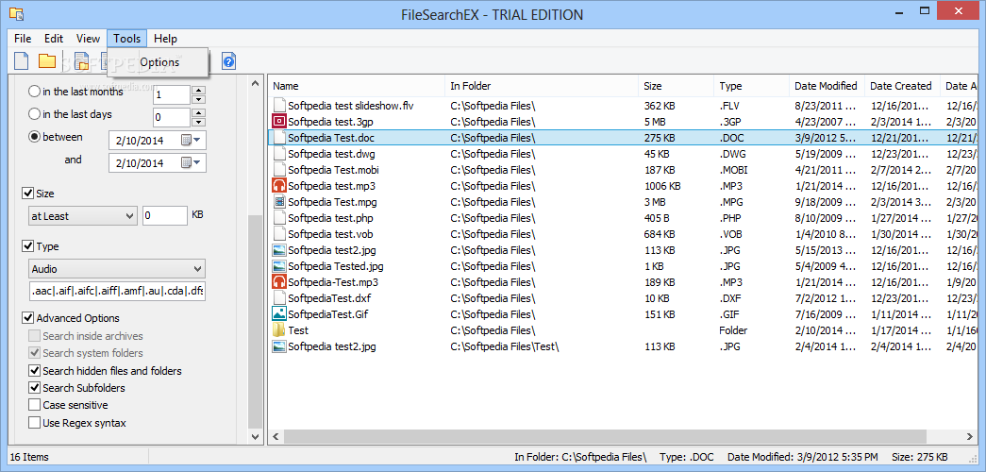Click the calendar icon in the 'and' date field
Viewport: 986px width, 472px height.
coord(186,162)
